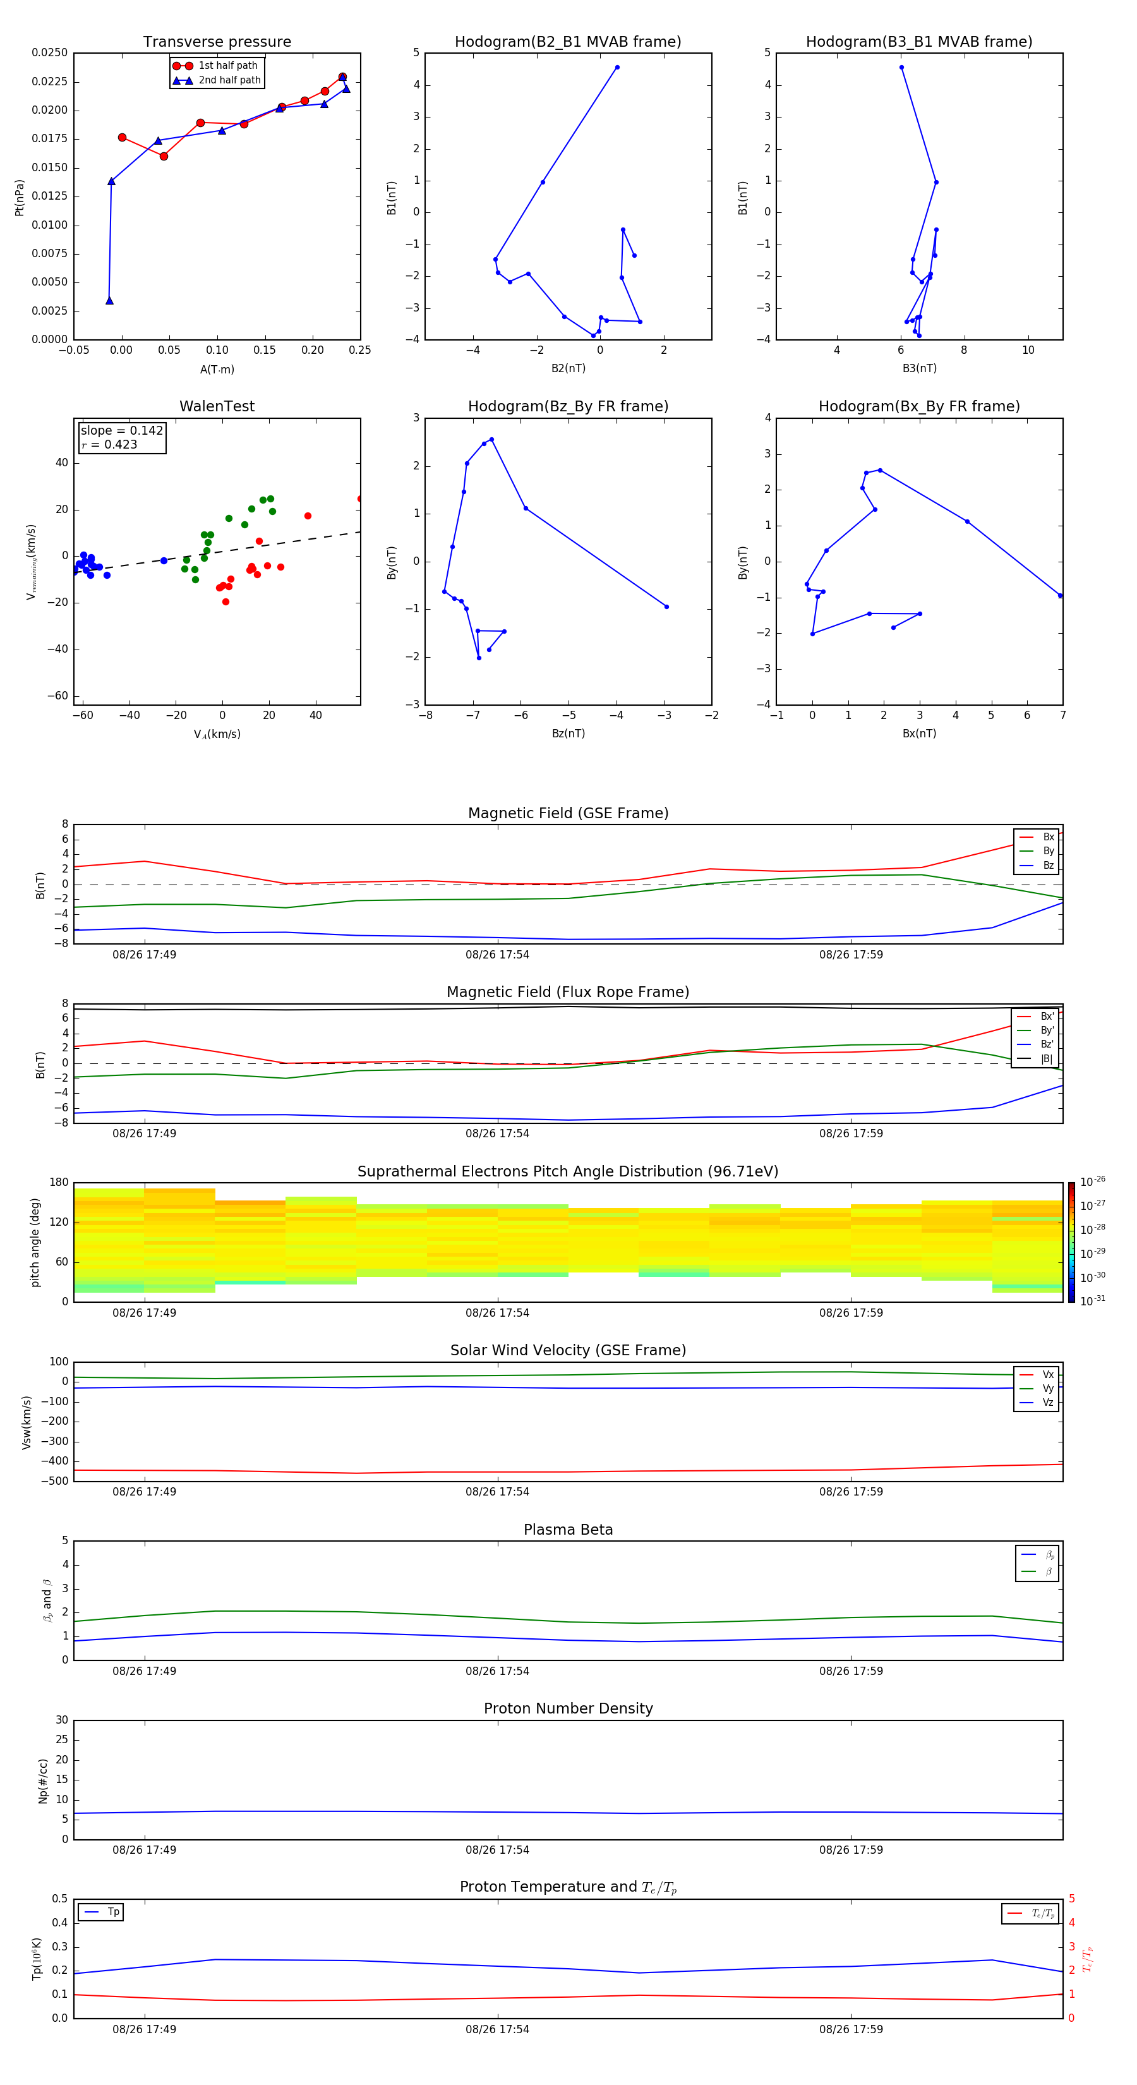Click the 'WalenTest' plot title

click(x=217, y=406)
